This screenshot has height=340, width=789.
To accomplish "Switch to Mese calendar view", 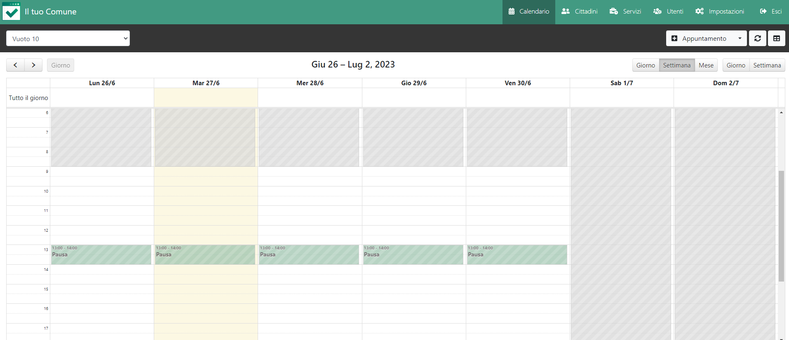I will tap(706, 65).
